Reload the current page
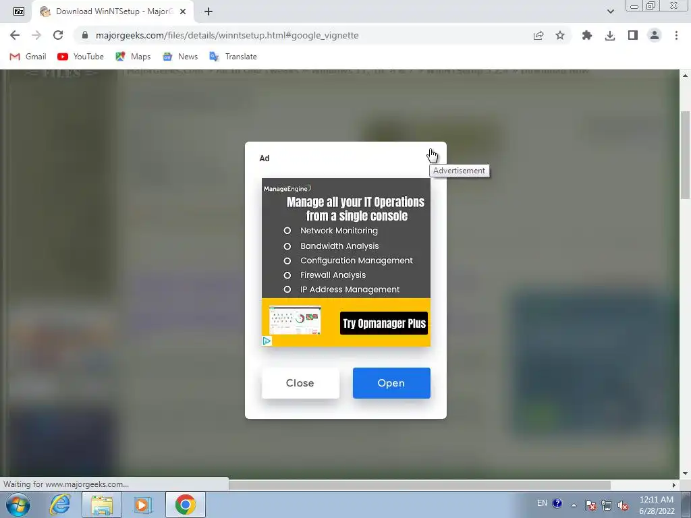691x518 pixels. point(58,35)
